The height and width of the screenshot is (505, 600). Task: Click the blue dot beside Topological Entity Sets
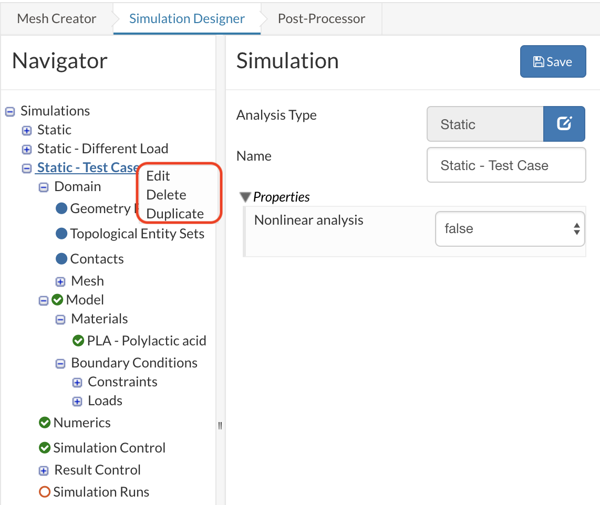click(x=61, y=234)
